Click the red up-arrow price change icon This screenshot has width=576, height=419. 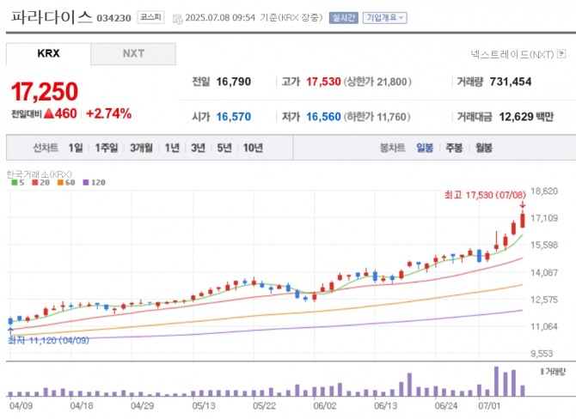pyautogui.click(x=49, y=113)
